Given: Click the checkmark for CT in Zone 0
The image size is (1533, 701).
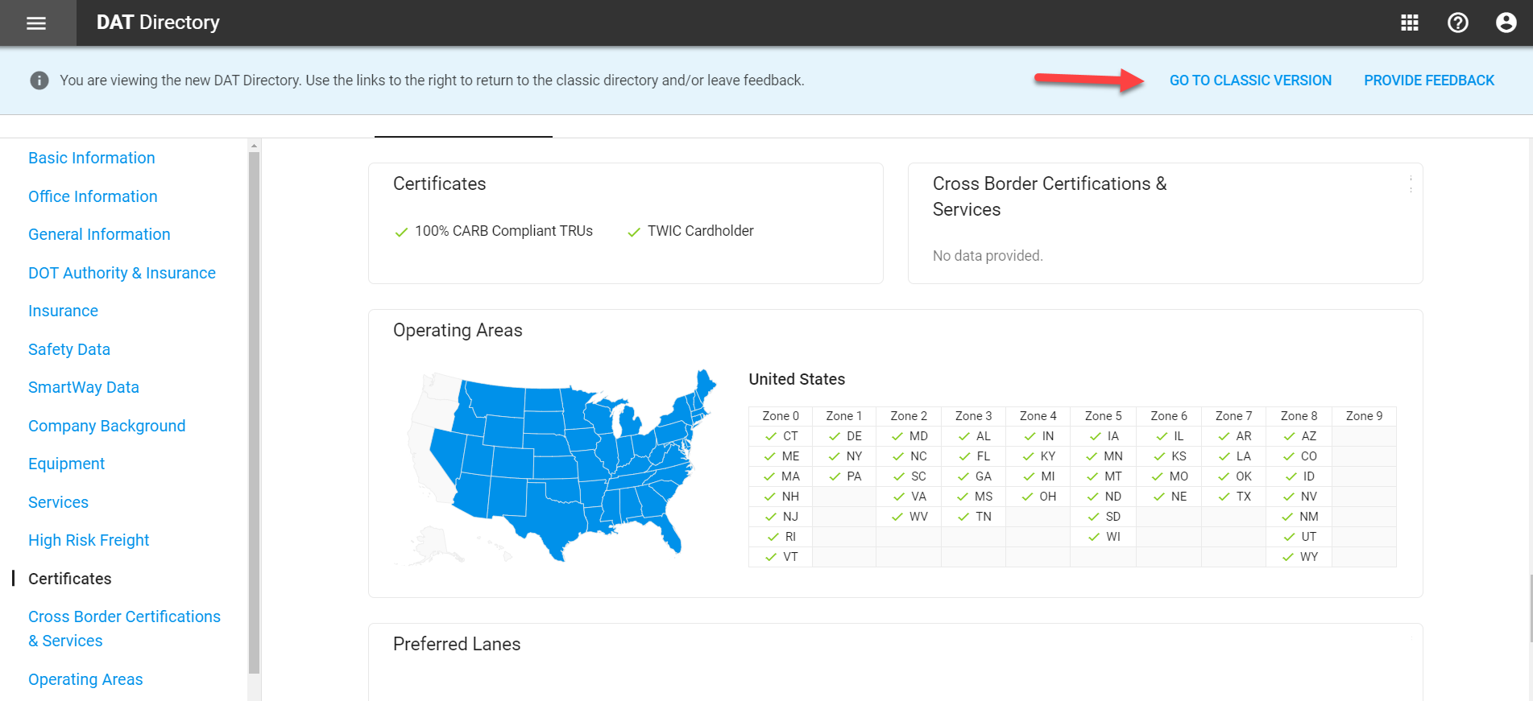Looking at the screenshot, I should pos(771,436).
